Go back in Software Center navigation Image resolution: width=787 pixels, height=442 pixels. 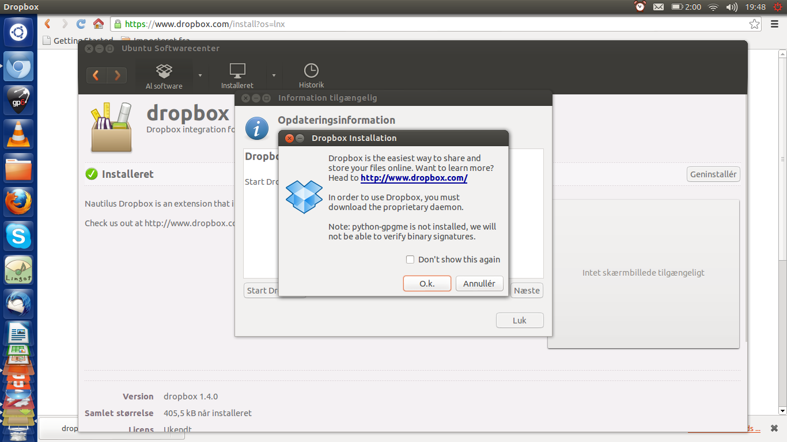point(96,75)
